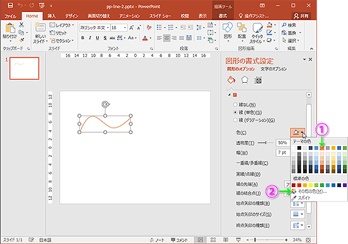
Task: Click the Format Painter brush icon
Action: 22,40
